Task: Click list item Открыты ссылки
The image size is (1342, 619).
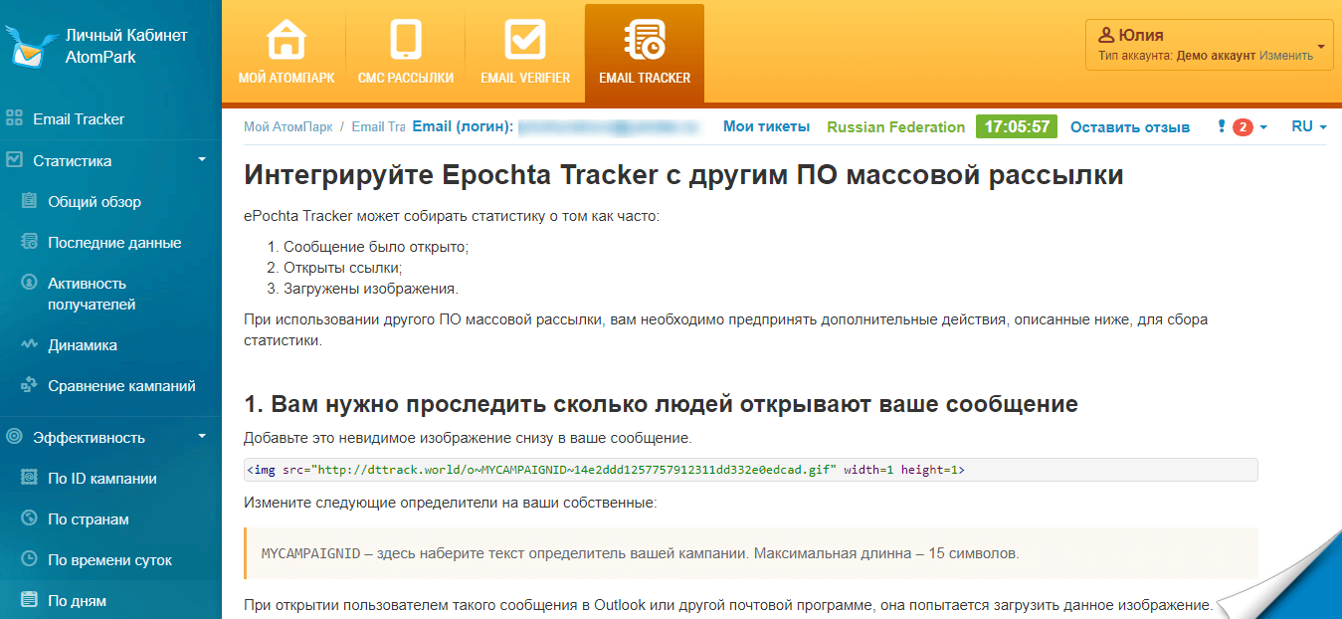Action: click(x=342, y=267)
